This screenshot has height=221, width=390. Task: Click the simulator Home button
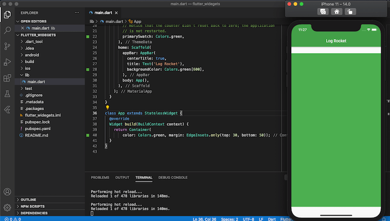(336, 12)
